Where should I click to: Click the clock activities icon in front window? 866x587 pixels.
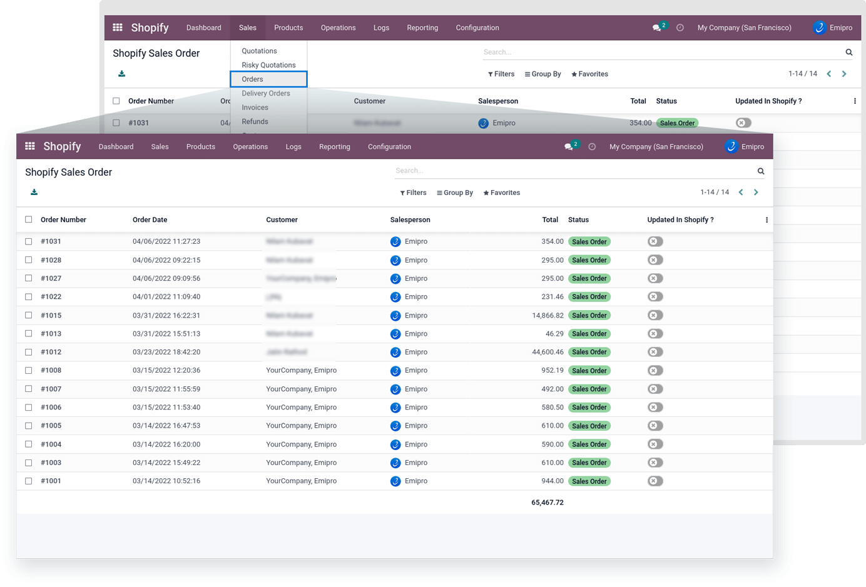pos(592,147)
